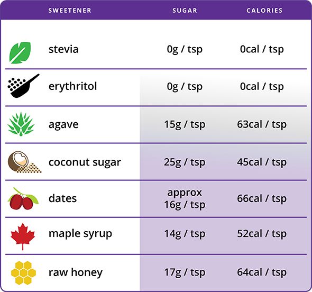The width and height of the screenshot is (312, 292).
Task: Select the SWEETENER column header
Action: click(70, 11)
